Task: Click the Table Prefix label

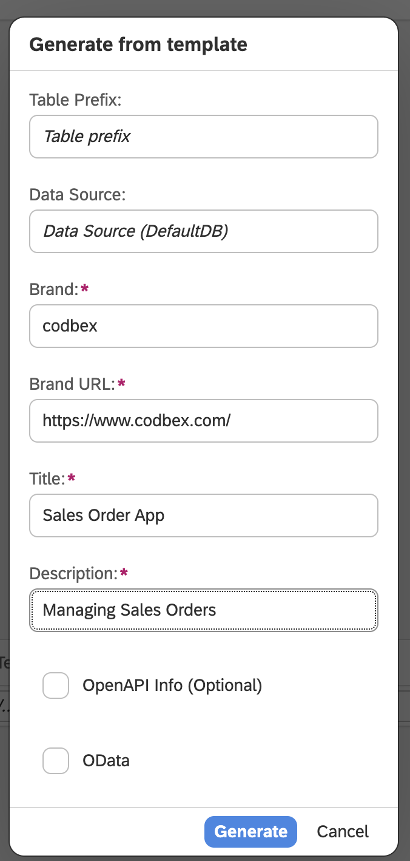Action: (x=76, y=100)
